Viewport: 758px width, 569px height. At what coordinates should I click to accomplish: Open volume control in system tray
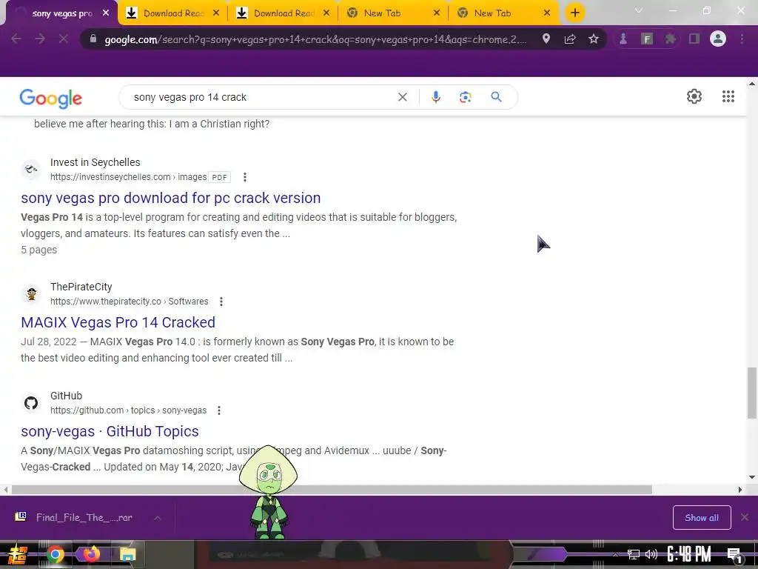pyautogui.click(x=651, y=554)
